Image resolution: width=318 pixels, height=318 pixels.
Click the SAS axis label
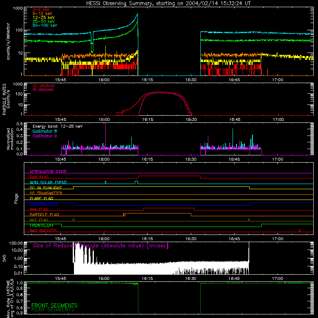(4, 258)
